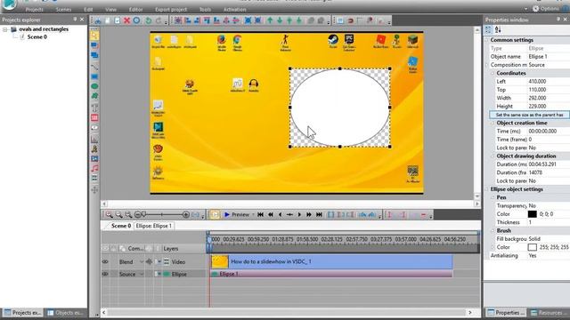Select the How do to a slideshow video clip
Image resolution: width=570 pixels, height=320 pixels.
point(332,261)
